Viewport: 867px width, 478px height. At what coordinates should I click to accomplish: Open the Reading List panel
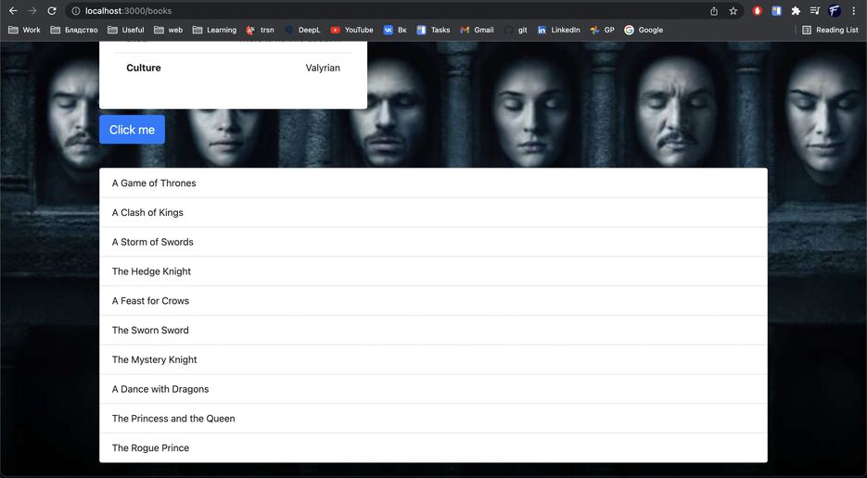click(x=830, y=30)
